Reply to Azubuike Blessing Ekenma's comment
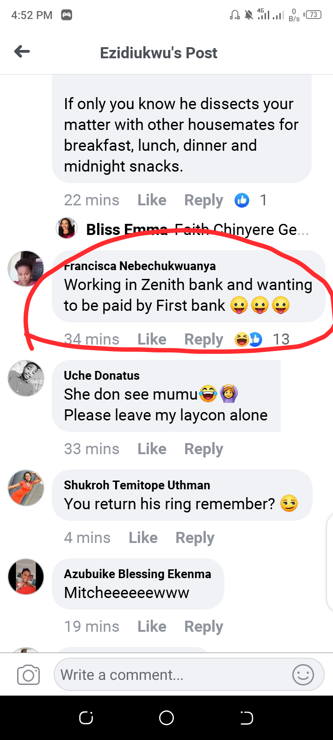This screenshot has height=740, width=333. [203, 626]
